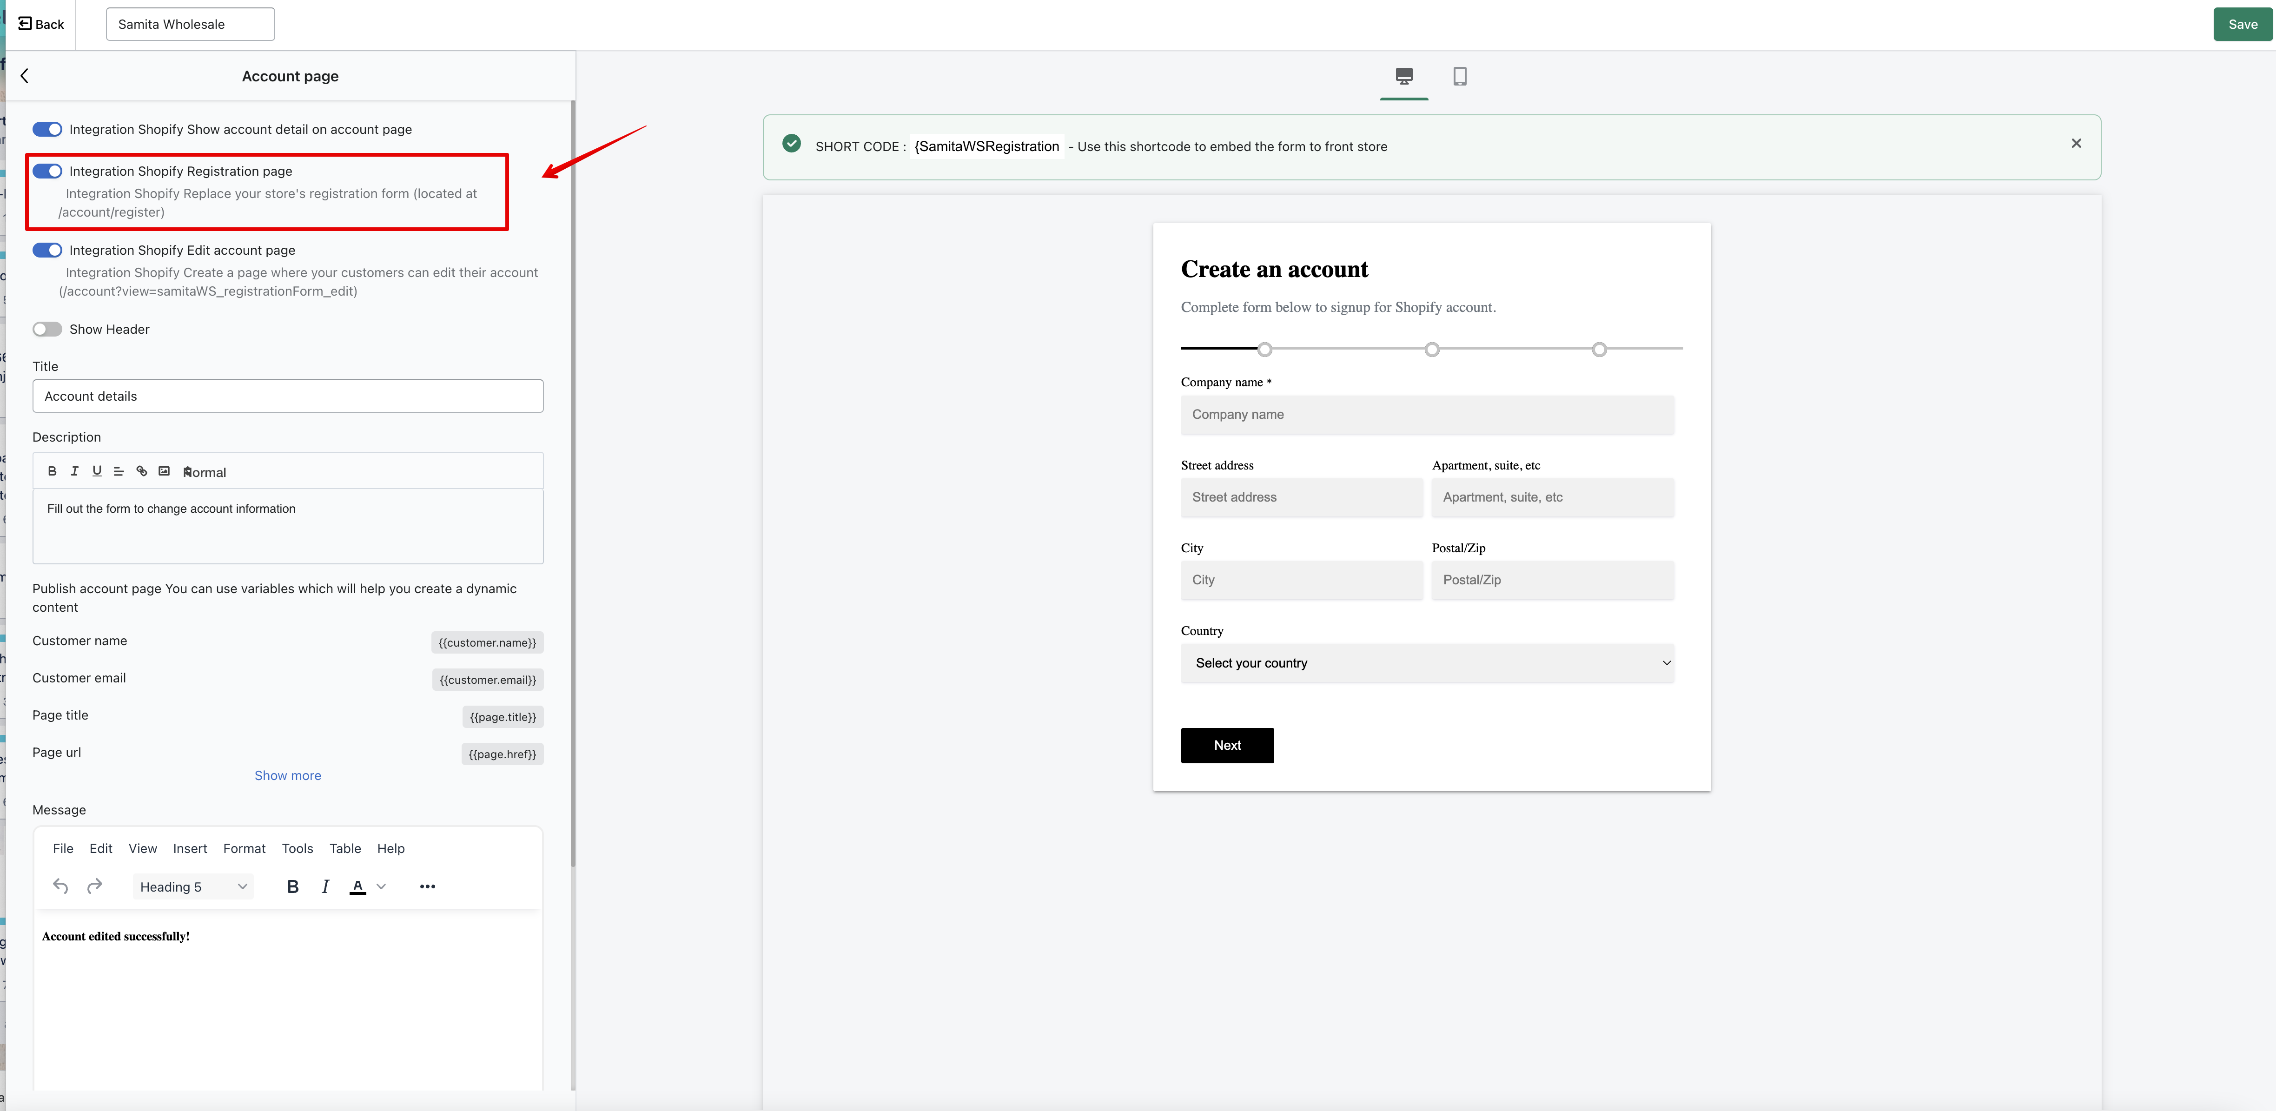Open the Heading 5 style dropdown
Screen dimensions: 2276x1111
[193, 886]
